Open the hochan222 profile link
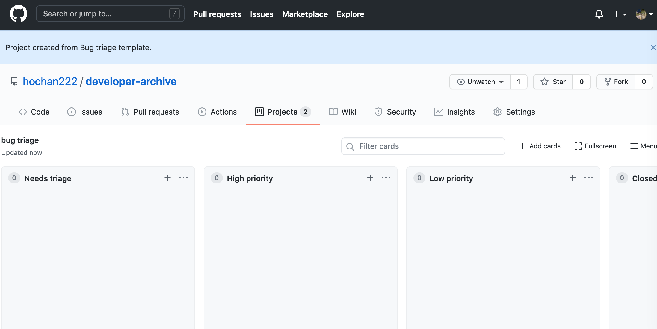 (50, 82)
